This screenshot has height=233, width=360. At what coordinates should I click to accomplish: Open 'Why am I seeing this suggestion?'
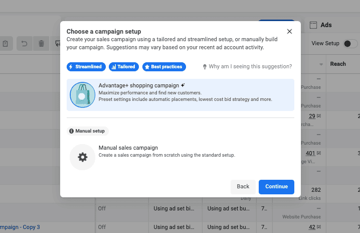[250, 66]
